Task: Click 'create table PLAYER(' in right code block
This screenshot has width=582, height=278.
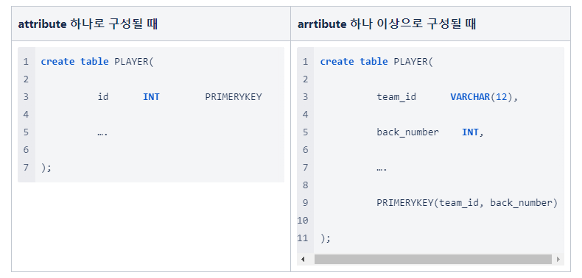Action: pyautogui.click(x=376, y=62)
